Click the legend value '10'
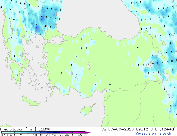This screenshot has height=136, width=177. (35, 135)
